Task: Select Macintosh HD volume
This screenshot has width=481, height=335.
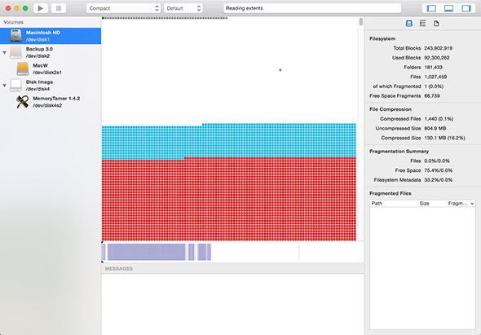Action: click(x=51, y=36)
